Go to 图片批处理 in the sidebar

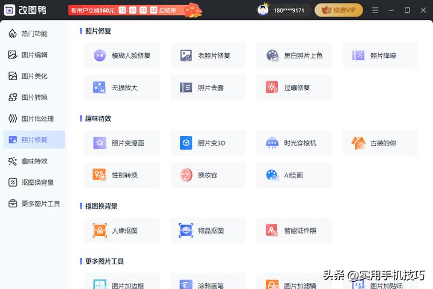(34, 119)
